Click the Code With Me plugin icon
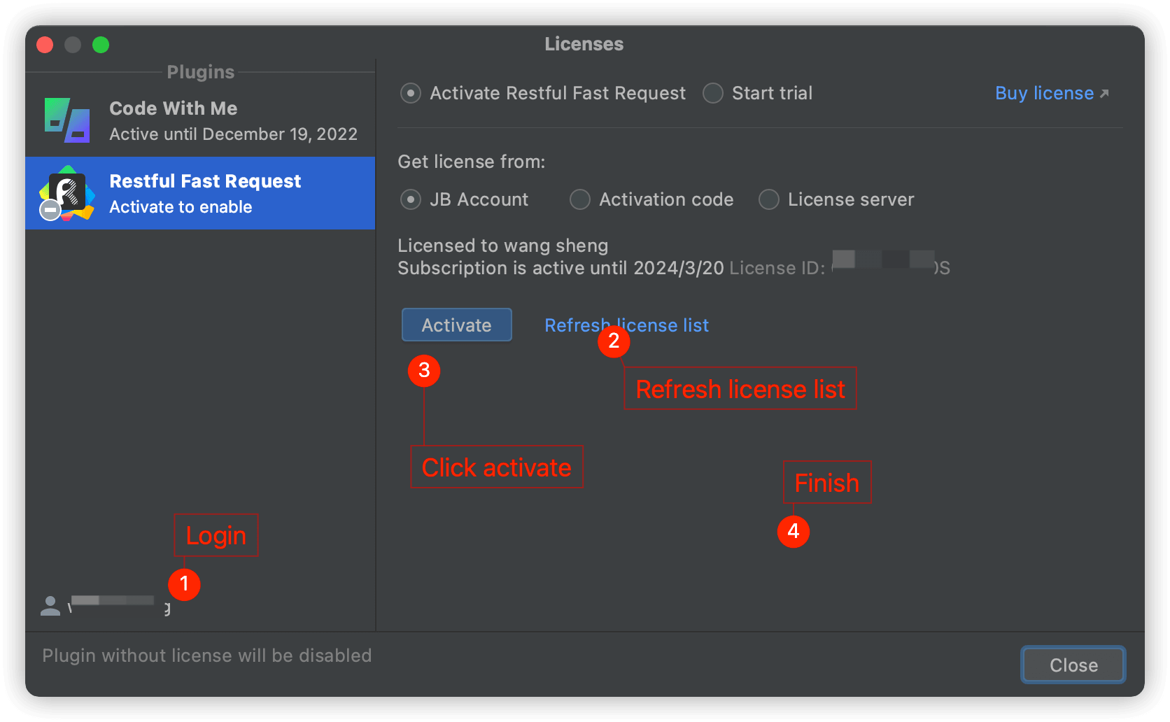The width and height of the screenshot is (1170, 722). [x=67, y=120]
